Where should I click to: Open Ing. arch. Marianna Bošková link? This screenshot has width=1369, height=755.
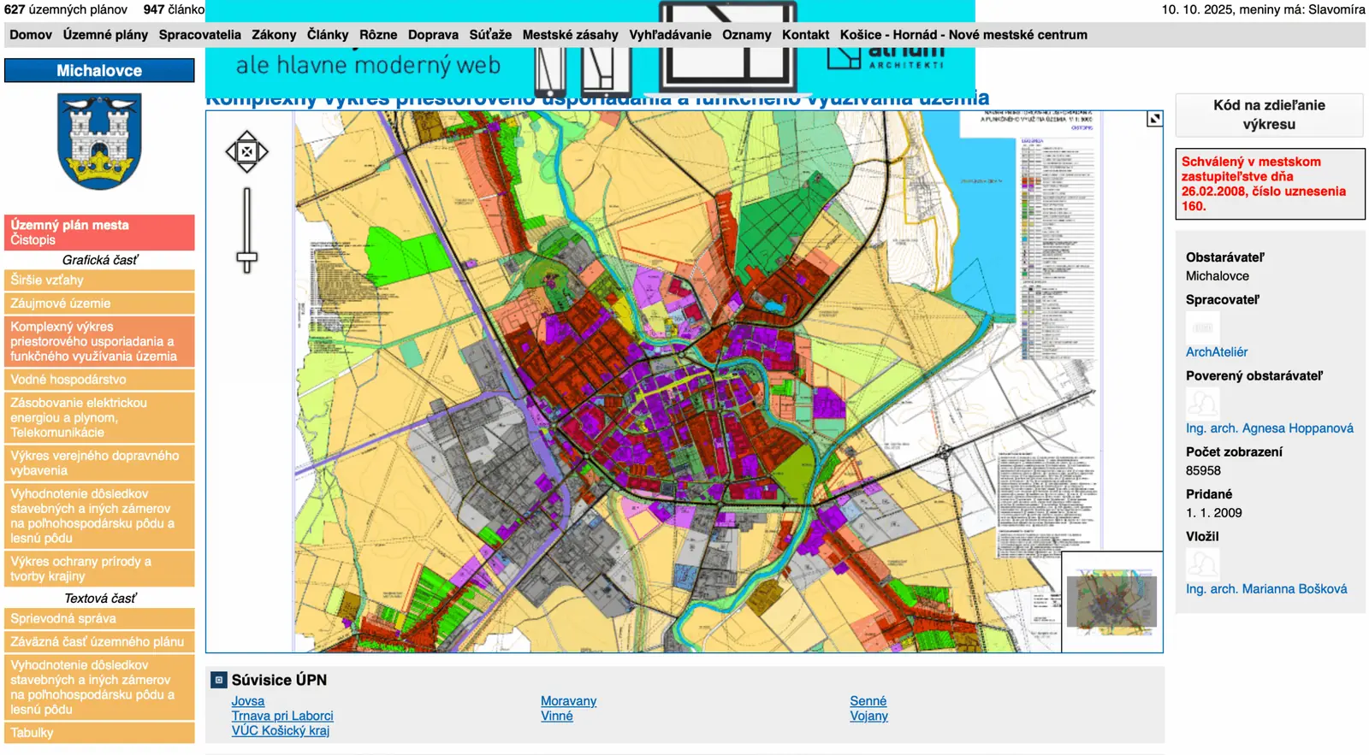[x=1266, y=589]
